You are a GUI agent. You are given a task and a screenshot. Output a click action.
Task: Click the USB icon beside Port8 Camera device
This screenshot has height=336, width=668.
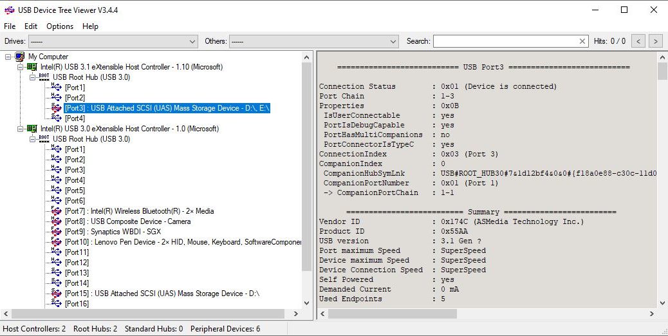[x=56, y=221]
